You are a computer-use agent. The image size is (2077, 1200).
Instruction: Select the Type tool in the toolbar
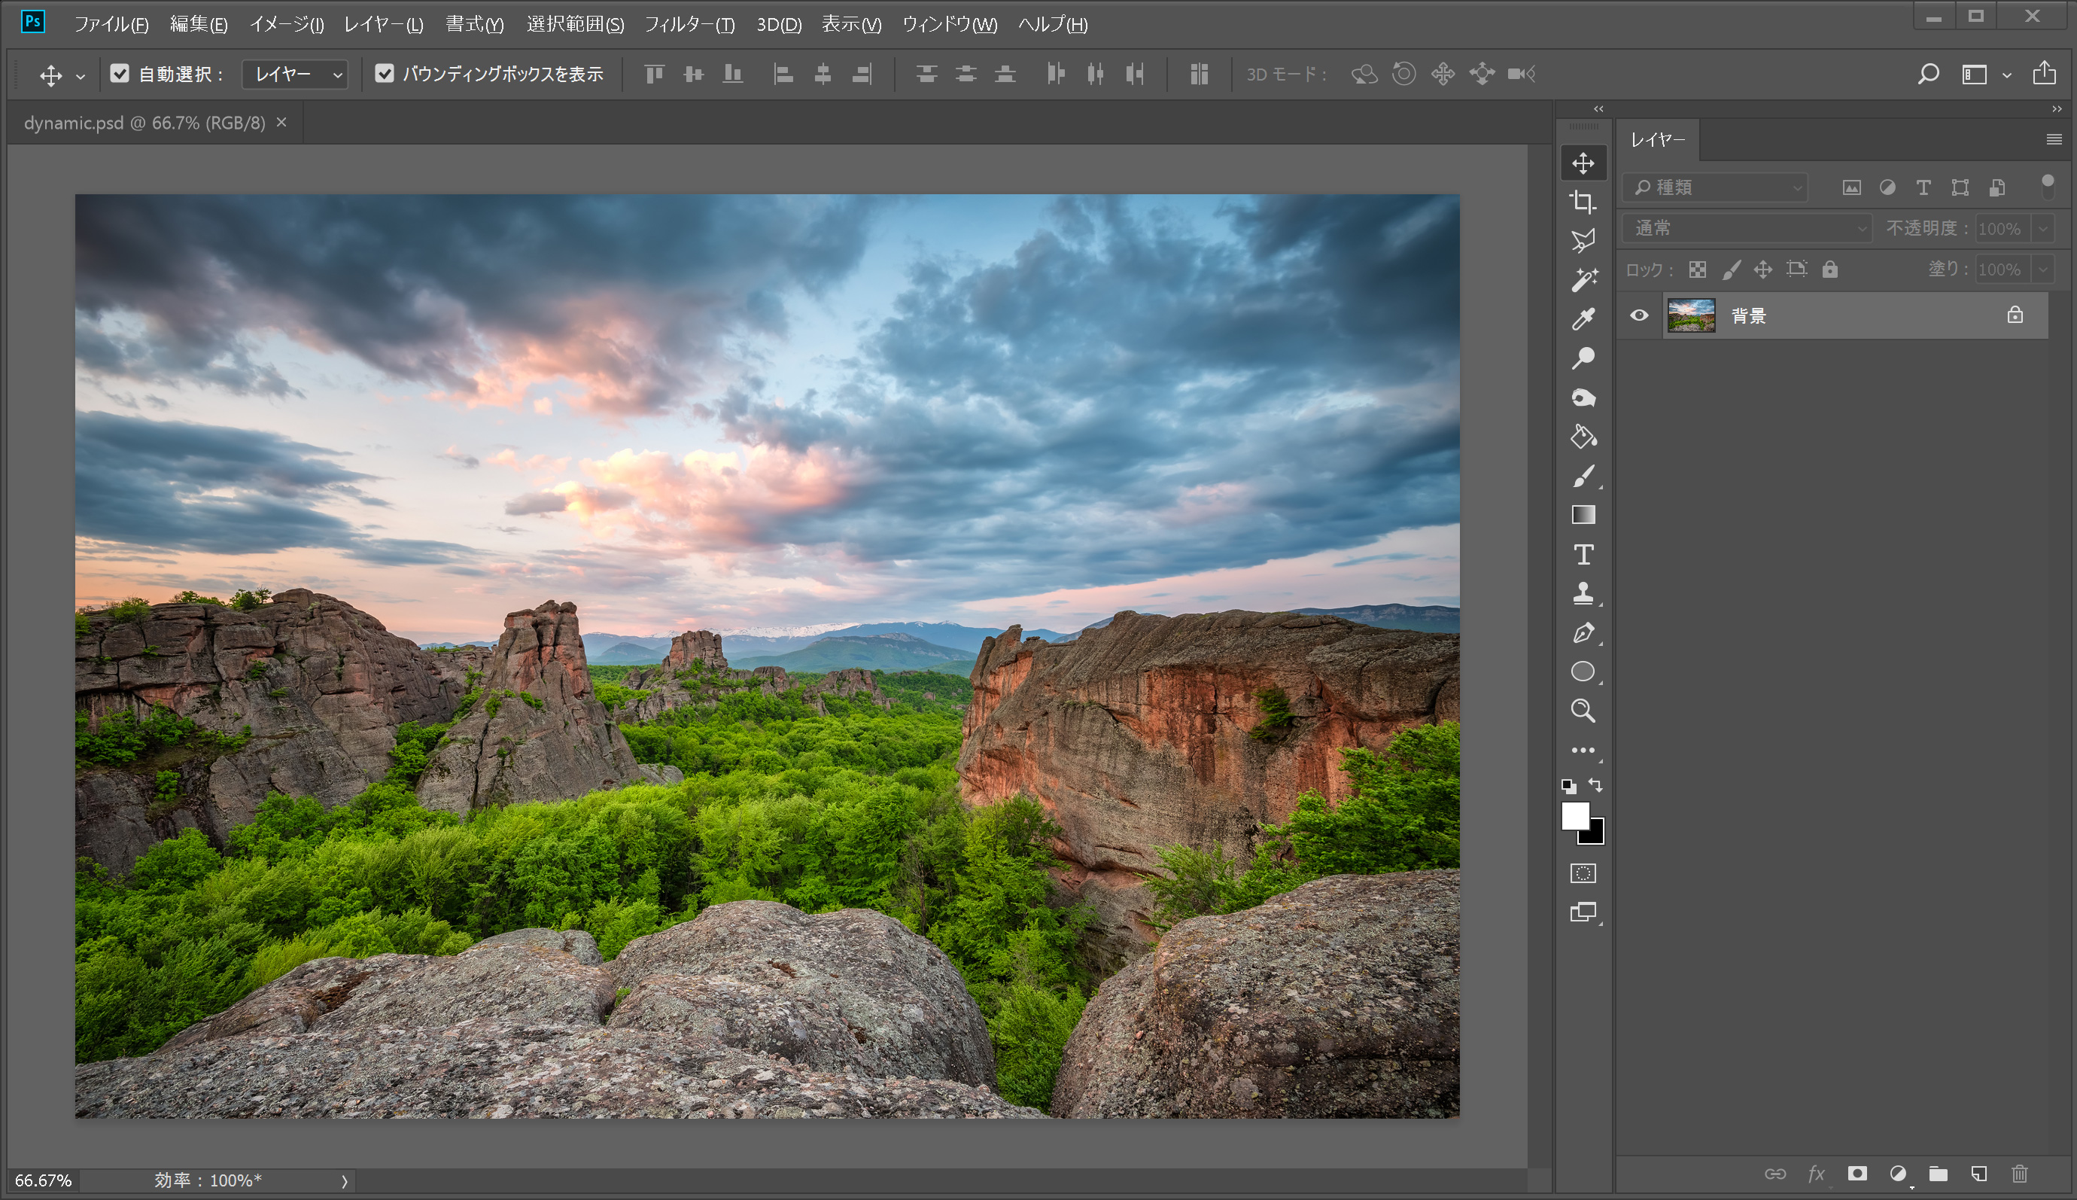pos(1583,555)
